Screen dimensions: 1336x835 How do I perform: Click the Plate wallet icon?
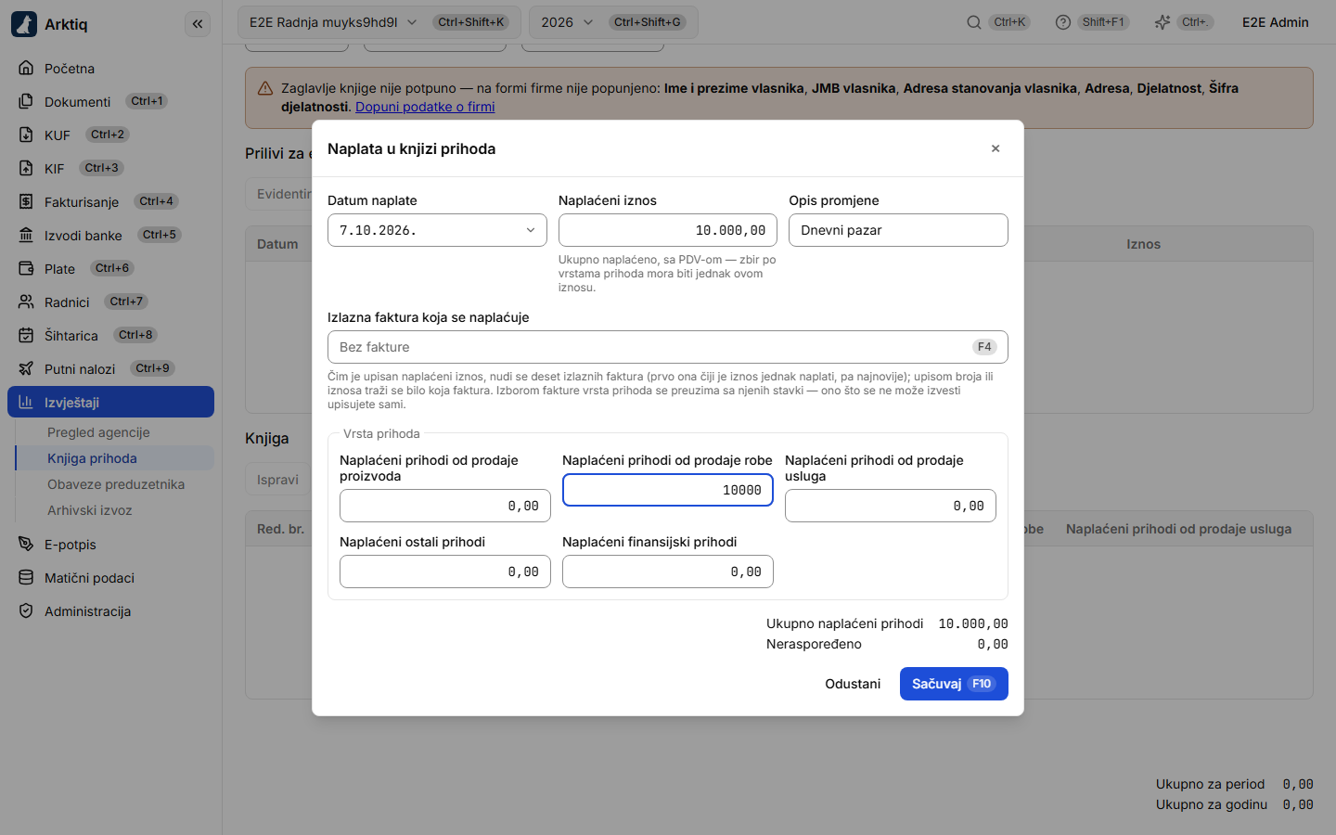[x=26, y=269]
